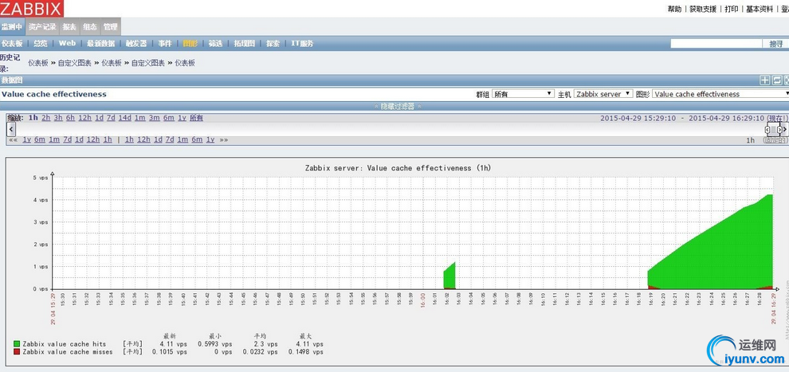Go to 事件 in the submenu
The height and width of the screenshot is (372, 789).
(x=164, y=44)
